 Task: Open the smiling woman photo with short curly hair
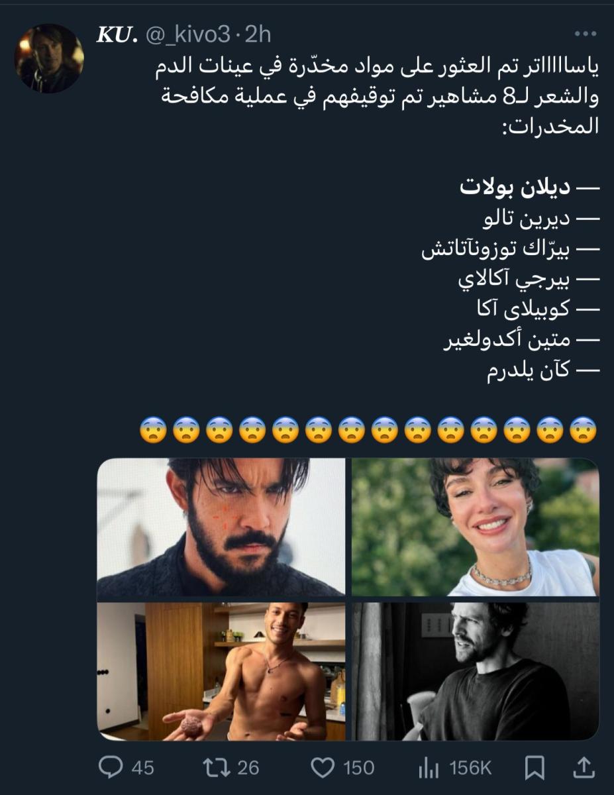pos(476,527)
